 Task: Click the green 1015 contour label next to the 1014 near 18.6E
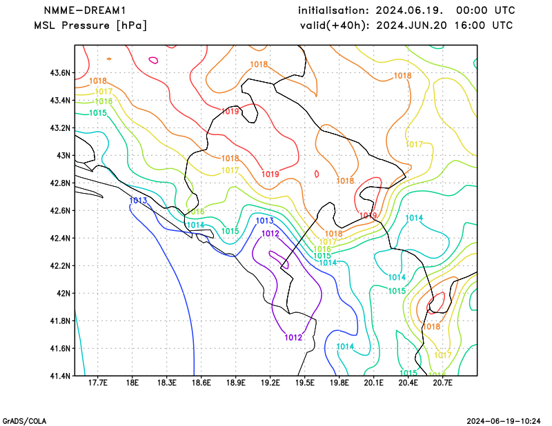coord(230,231)
